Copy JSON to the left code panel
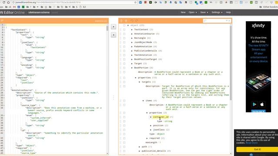The height and width of the screenshot is (156, 278). tap(113, 35)
